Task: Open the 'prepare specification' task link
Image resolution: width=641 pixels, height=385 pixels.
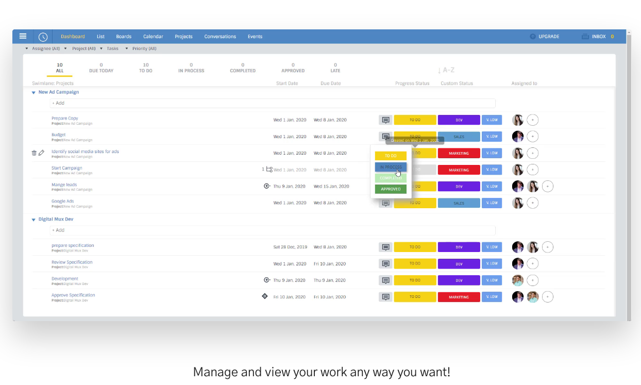Action: tap(73, 245)
